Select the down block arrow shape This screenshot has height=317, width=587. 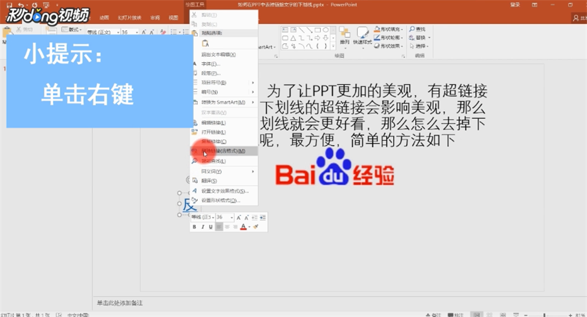point(326,38)
